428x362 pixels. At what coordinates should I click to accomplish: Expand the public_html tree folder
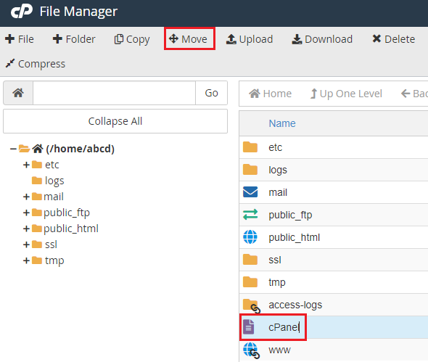(26, 229)
